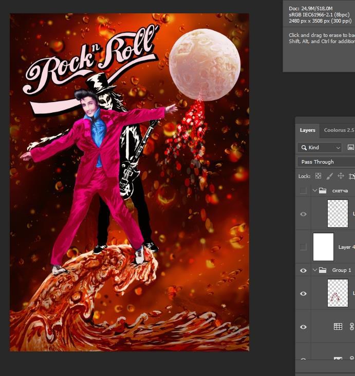Click the prevent artboard auto-nesting lock icon
Viewport: 355px width, 376px height.
(x=352, y=176)
